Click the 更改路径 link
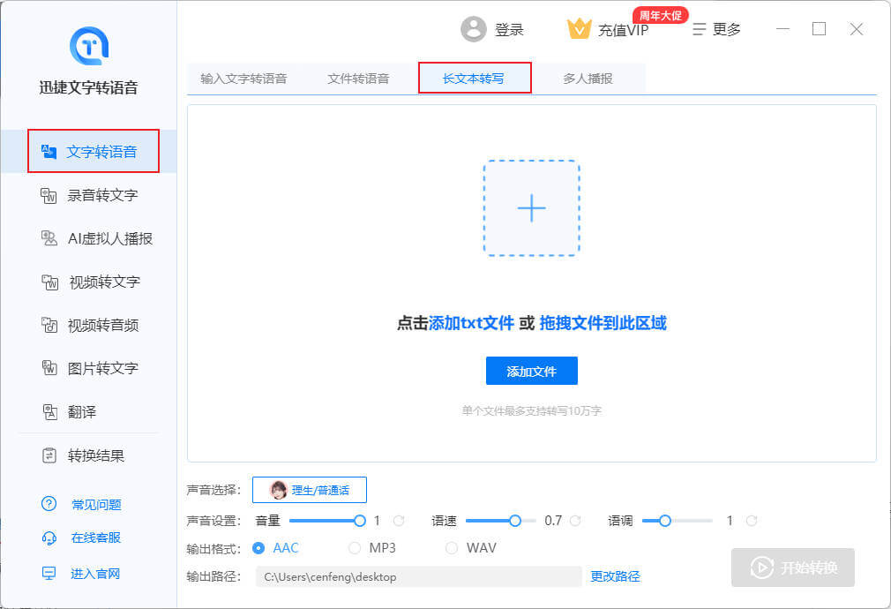 tap(615, 576)
